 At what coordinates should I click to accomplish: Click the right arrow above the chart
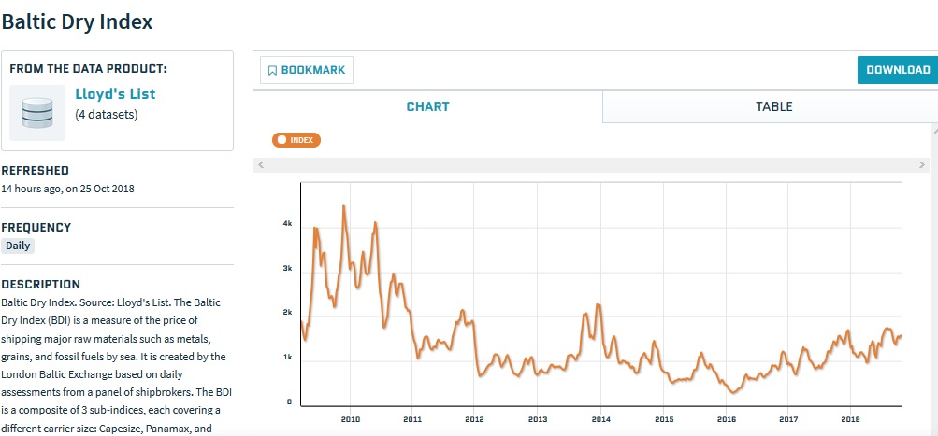click(x=920, y=164)
